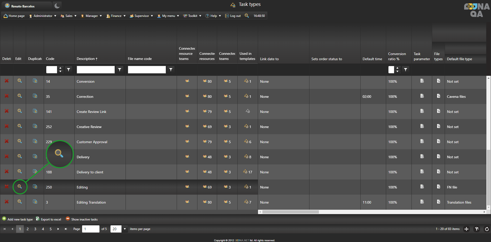Image resolution: width=491 pixels, height=242 pixels.
Task: Delete the Conversion task type row
Action: (7, 81)
